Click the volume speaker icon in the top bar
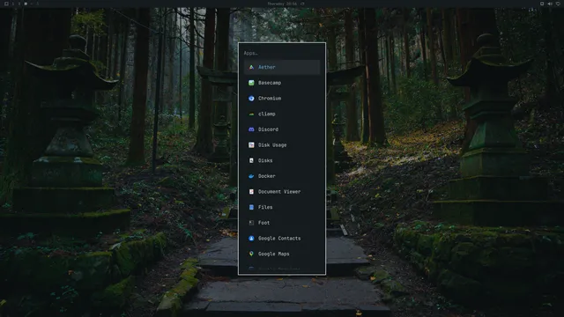 [x=550, y=4]
